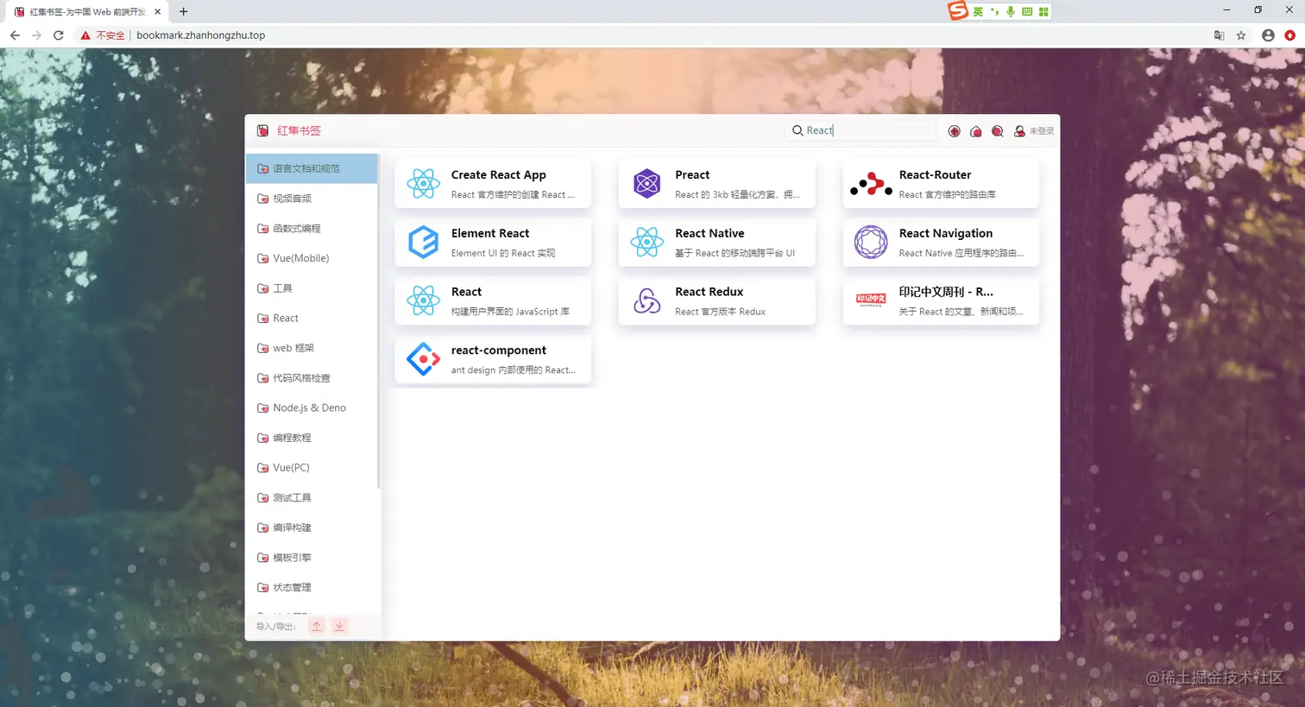Screen dimensions: 1305x707
Task: Click the browser forward arrow
Action: (x=36, y=35)
